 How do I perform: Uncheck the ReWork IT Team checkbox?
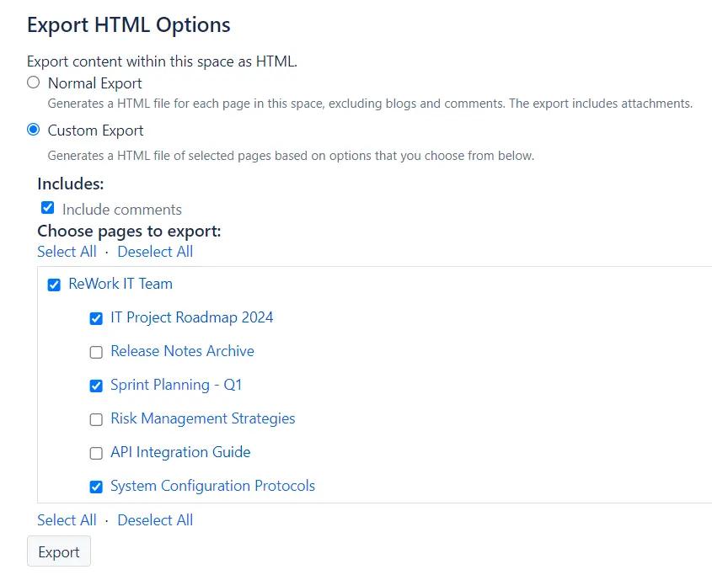point(54,285)
